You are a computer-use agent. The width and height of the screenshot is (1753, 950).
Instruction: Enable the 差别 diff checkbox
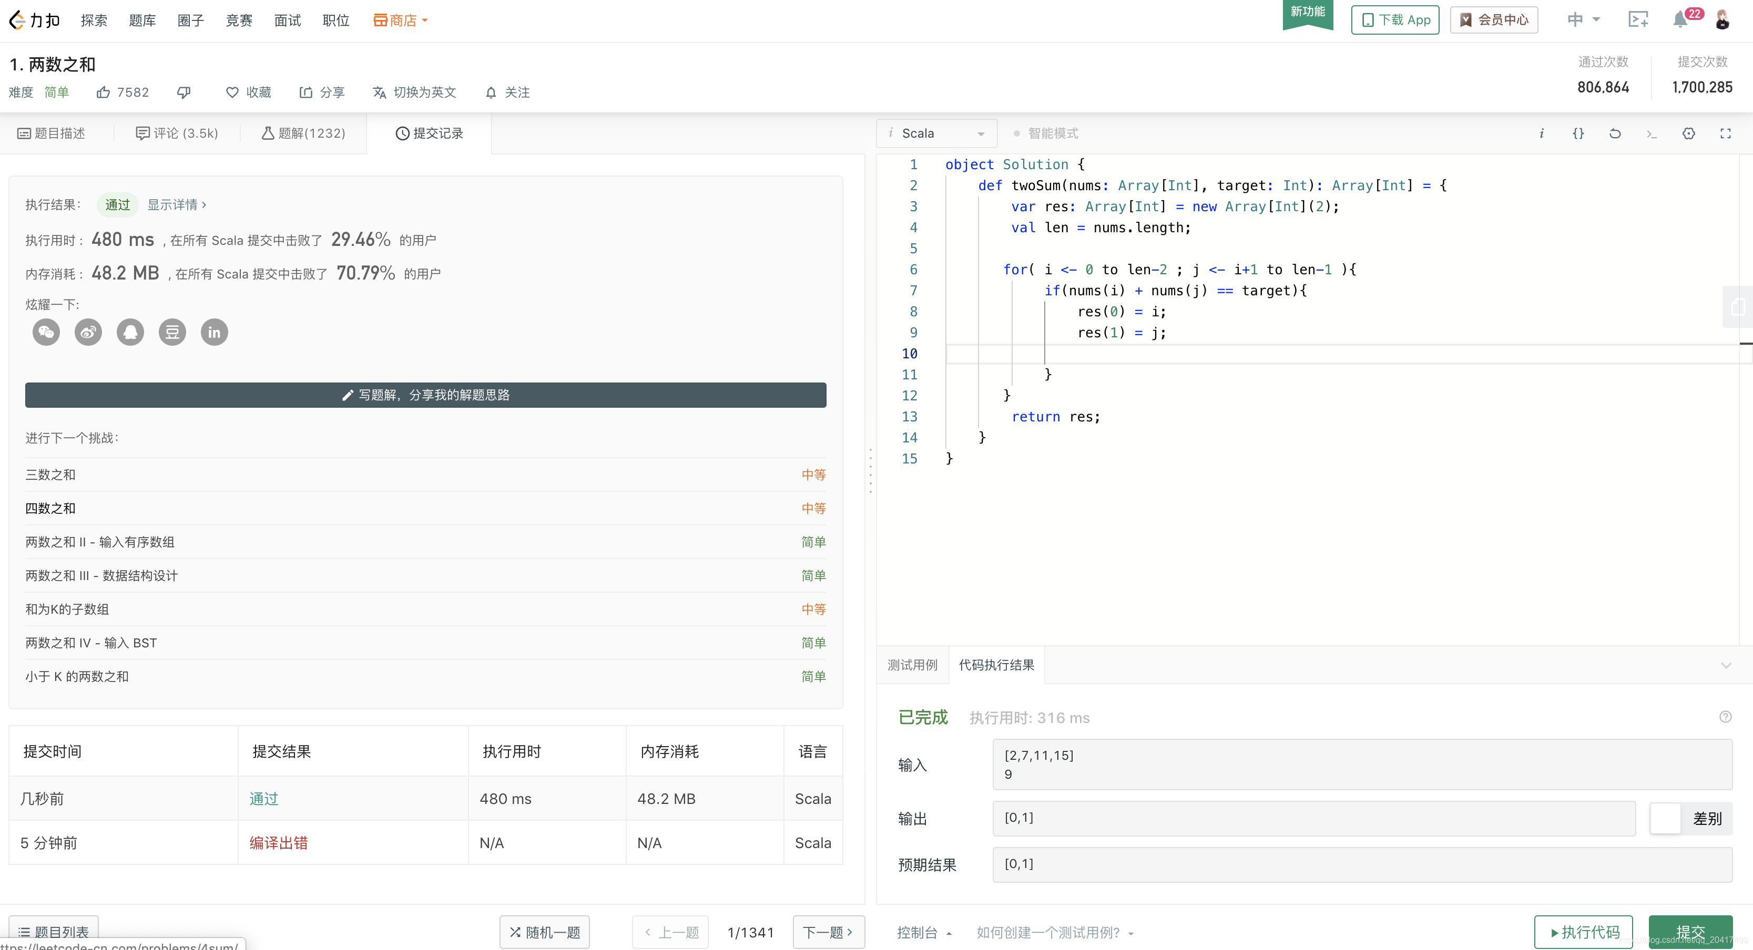[x=1665, y=819]
